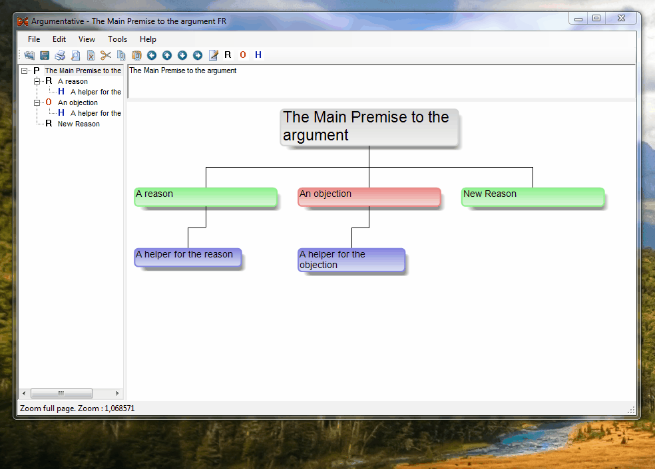Collapse the An objection tree node
Image resolution: width=655 pixels, height=469 pixels.
pos(37,102)
